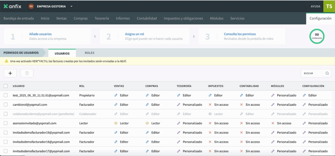Click eye icon in asenseioinvitado Ventas cell
The image size is (335, 156).
coord(116,123)
